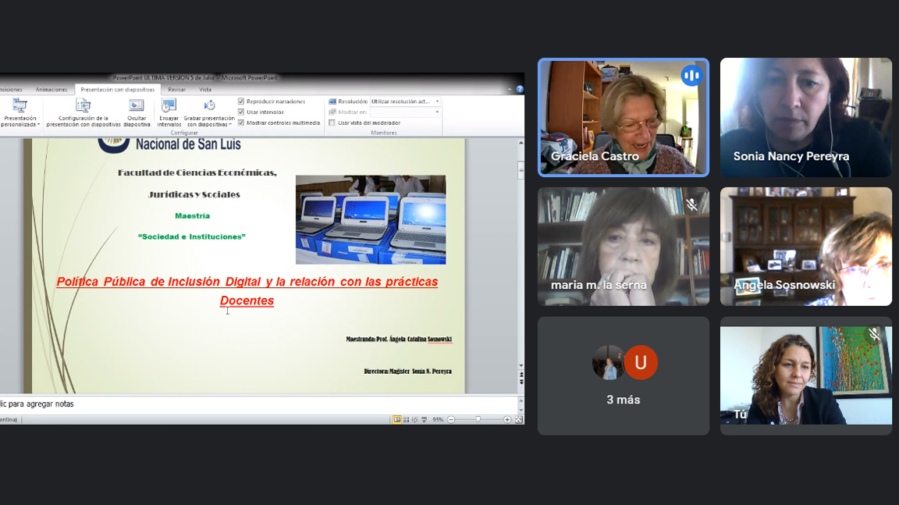Click the zoom in plus button

507,420
